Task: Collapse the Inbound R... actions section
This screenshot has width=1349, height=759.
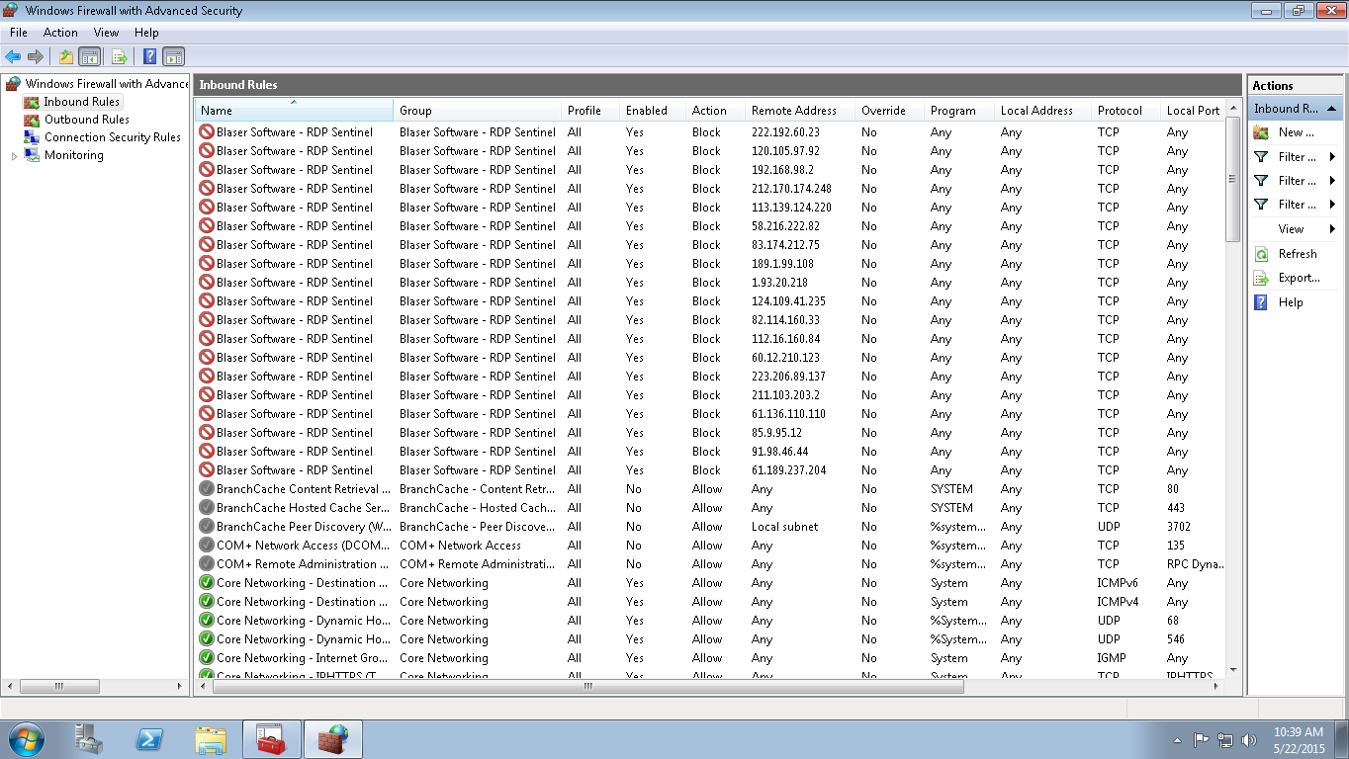Action: click(1332, 109)
